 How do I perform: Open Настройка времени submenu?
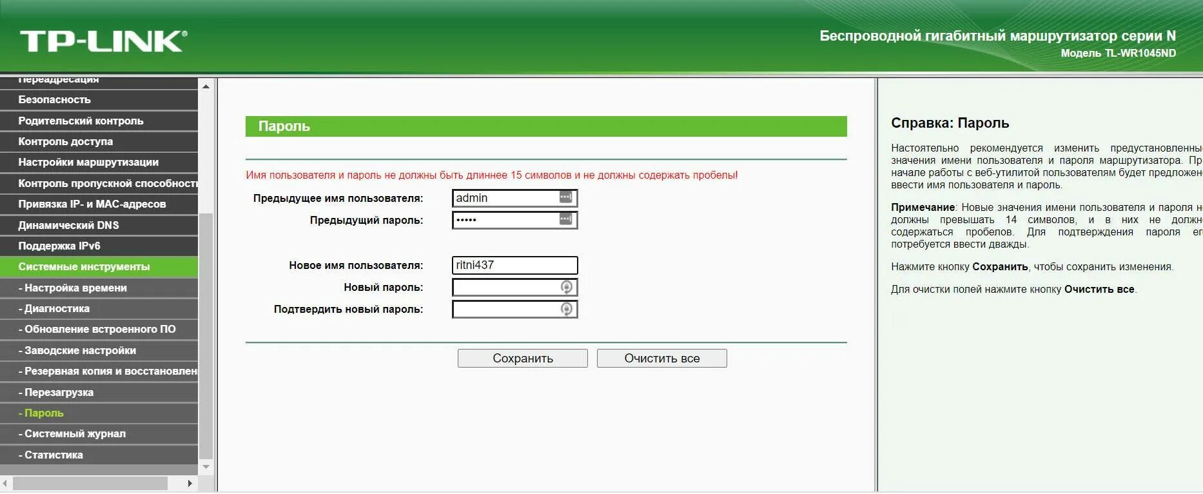point(99,288)
